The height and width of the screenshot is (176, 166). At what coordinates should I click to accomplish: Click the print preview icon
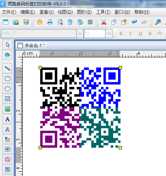pos(60,22)
